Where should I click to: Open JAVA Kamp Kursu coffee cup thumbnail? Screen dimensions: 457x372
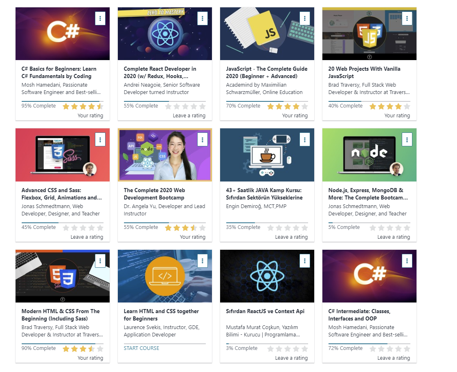pyautogui.click(x=267, y=155)
